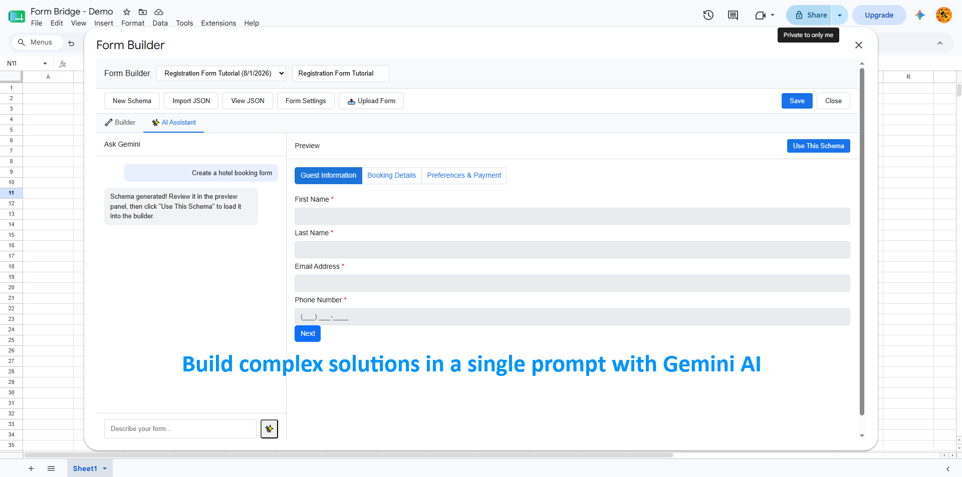
Task: Click the Menus search box
Action: 37,43
